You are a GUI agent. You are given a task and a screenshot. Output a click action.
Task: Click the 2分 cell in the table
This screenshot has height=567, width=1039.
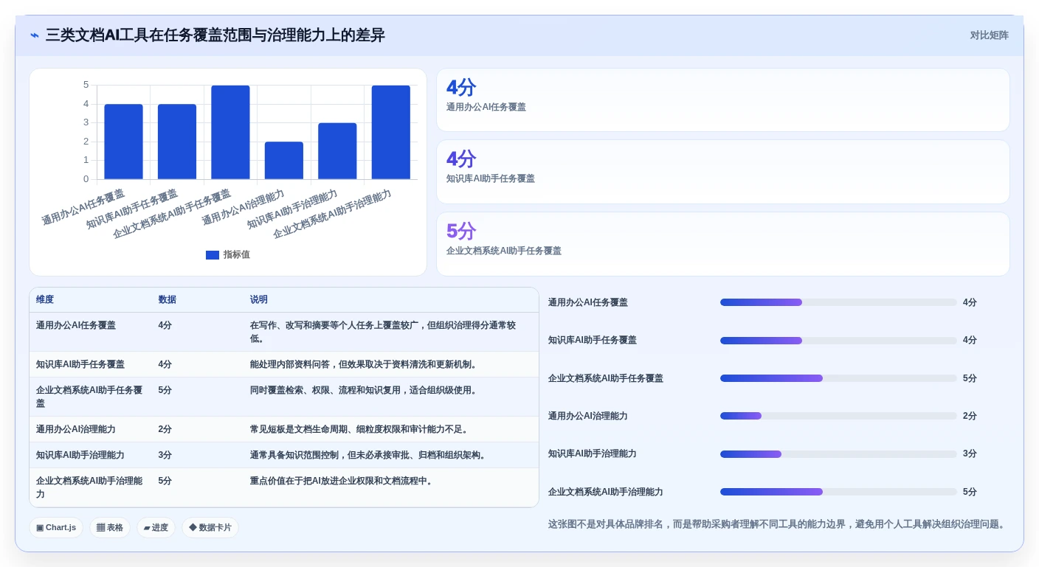(165, 429)
